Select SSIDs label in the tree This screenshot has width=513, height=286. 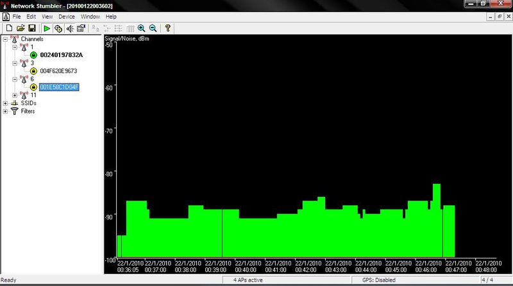point(28,103)
